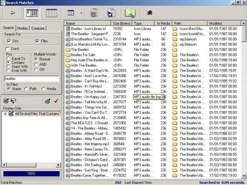
Task: Select the Contains radio button
Action: pyautogui.click(x=8, y=62)
